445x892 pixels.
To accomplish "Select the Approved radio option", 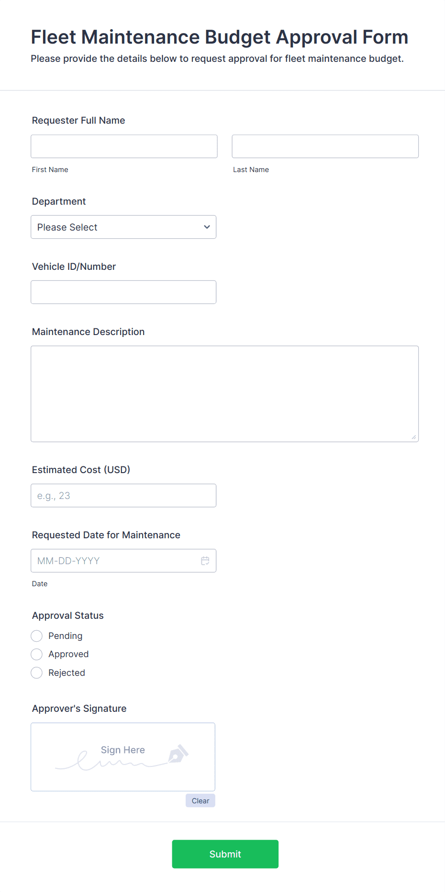I will (x=37, y=654).
